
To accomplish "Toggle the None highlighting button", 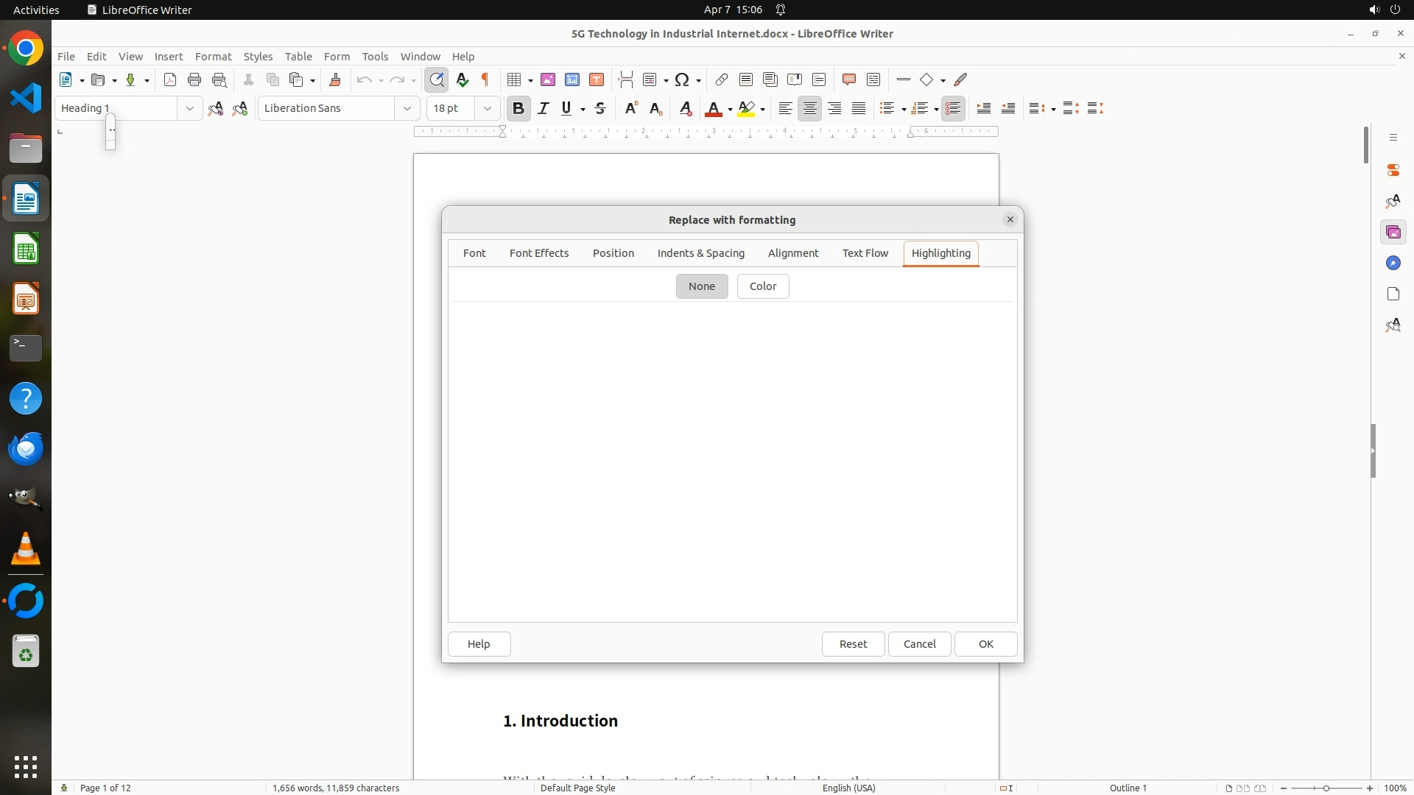I will tap(701, 286).
